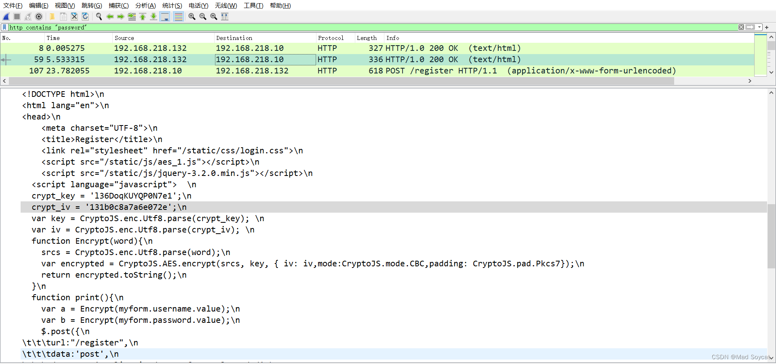Sort packets by Destination column
This screenshot has width=776, height=364.
point(265,38)
